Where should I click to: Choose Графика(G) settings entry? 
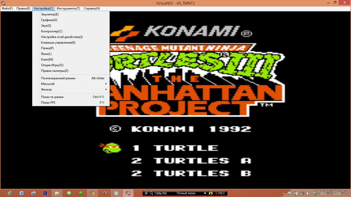tap(71, 20)
